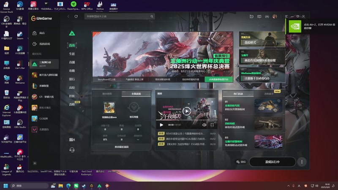This screenshot has width=338, height=190.
Task: Select 英雄联盟 in the game list
Action: coord(44,86)
